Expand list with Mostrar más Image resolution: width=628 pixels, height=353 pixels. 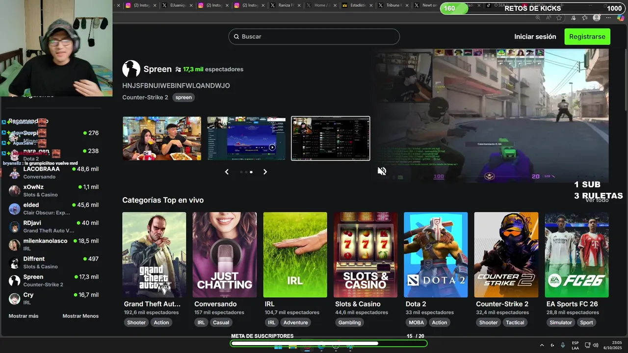(24, 316)
